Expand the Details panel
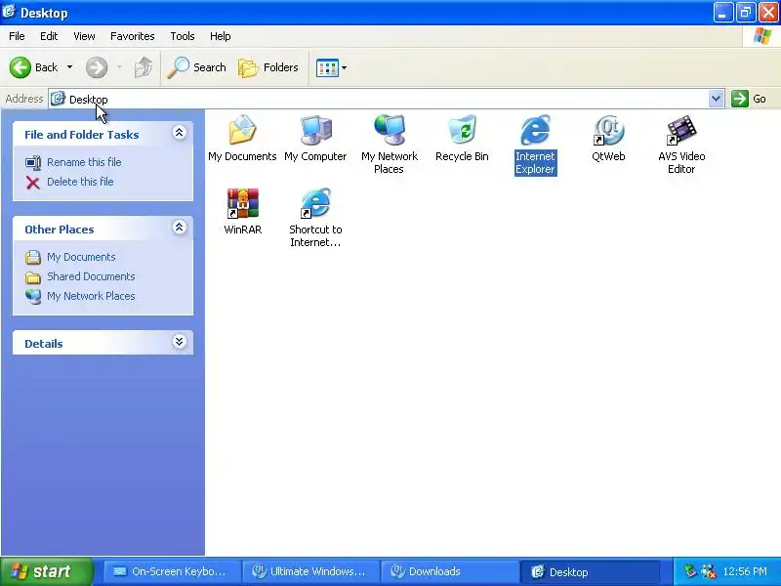Viewport: 781px width, 586px height. (x=180, y=341)
